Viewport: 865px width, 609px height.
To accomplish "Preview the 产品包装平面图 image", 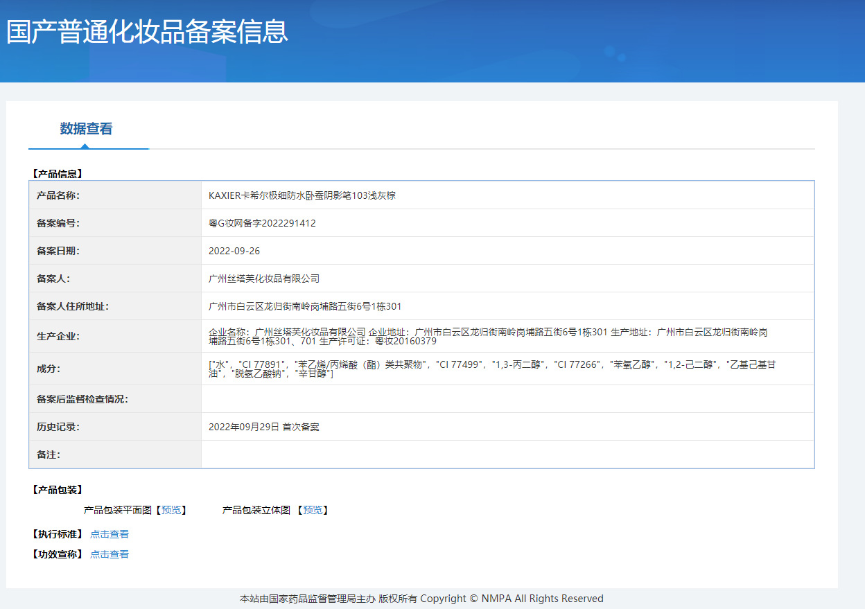I will tap(171, 510).
